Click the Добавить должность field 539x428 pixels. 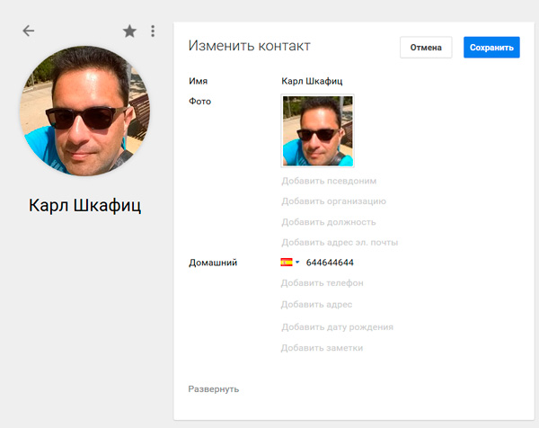click(328, 222)
